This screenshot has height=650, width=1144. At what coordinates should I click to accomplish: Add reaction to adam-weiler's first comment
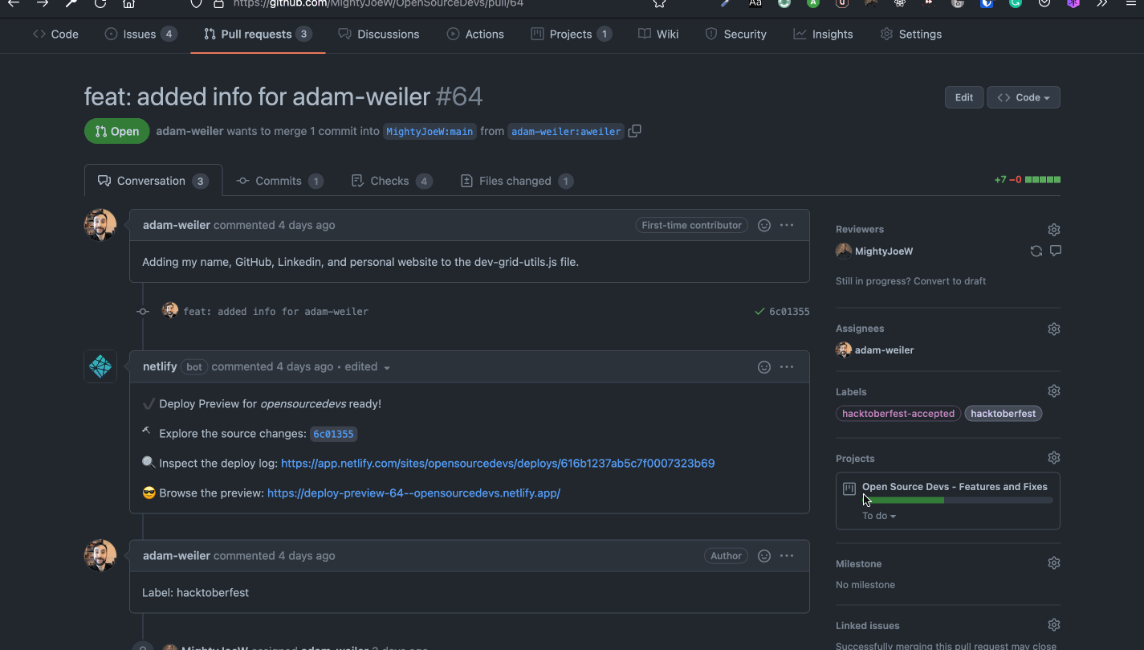tap(764, 225)
